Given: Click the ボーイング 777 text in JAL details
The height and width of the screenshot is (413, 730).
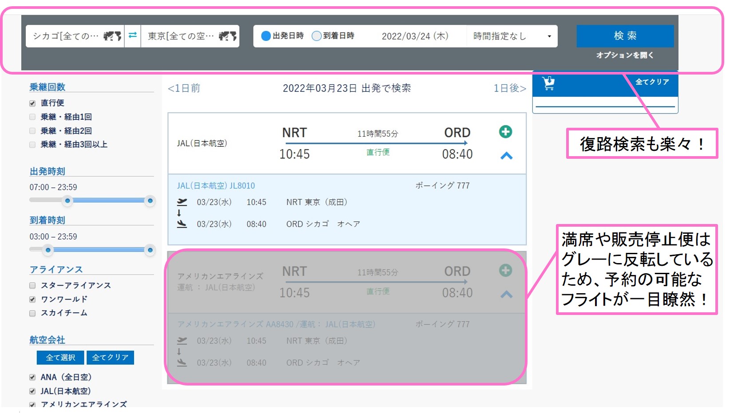Looking at the screenshot, I should pos(442,185).
